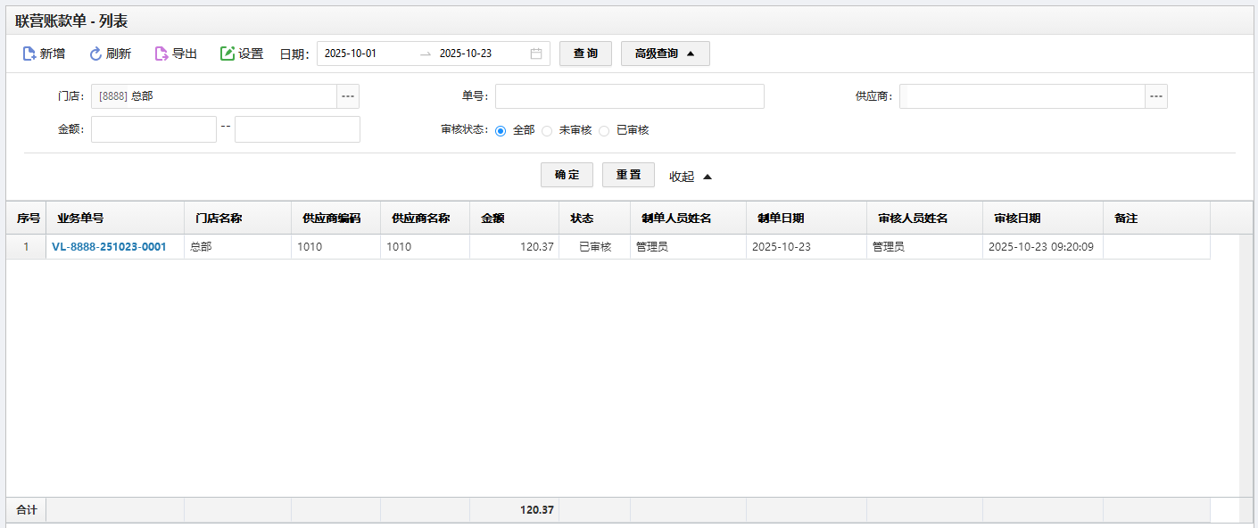Viewport: 1258px width, 528px height.
Task: Open order link VL-8888-251023-0001
Action: tap(109, 247)
